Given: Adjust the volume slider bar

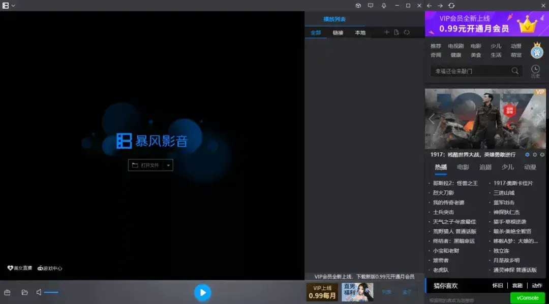Looking at the screenshot, I should (51, 292).
